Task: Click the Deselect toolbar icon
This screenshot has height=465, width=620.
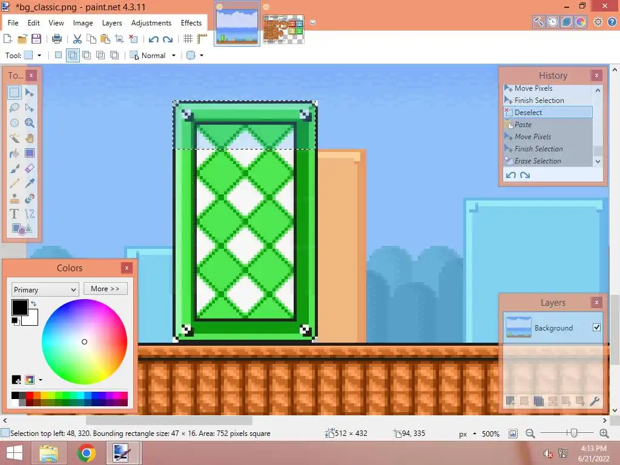Action: tap(133, 39)
